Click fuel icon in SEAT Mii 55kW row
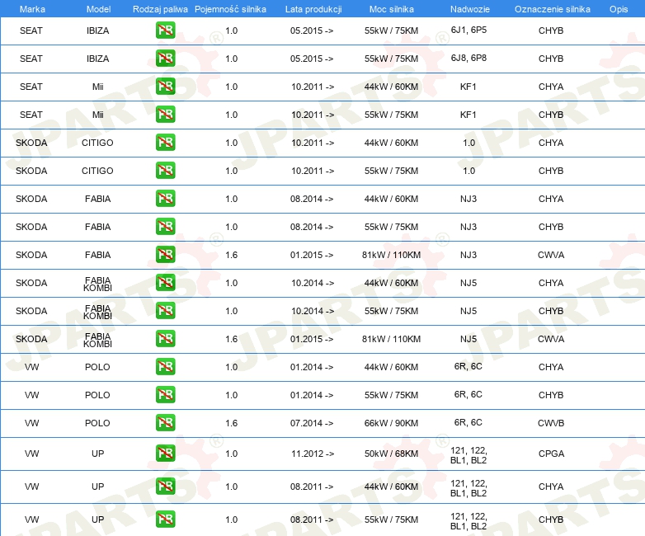Image resolution: width=645 pixels, height=536 pixels. (165, 115)
